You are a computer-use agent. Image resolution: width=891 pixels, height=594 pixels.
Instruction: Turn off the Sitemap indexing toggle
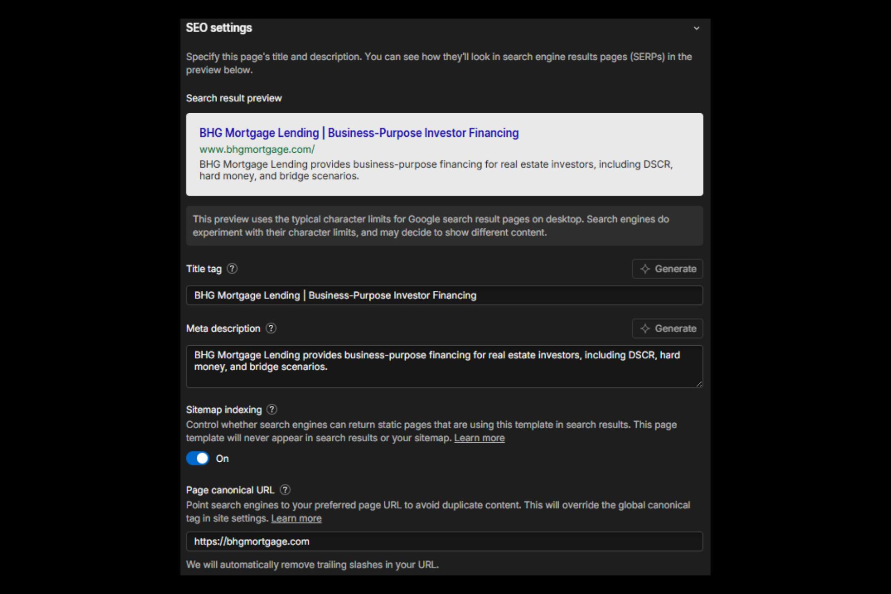point(198,458)
